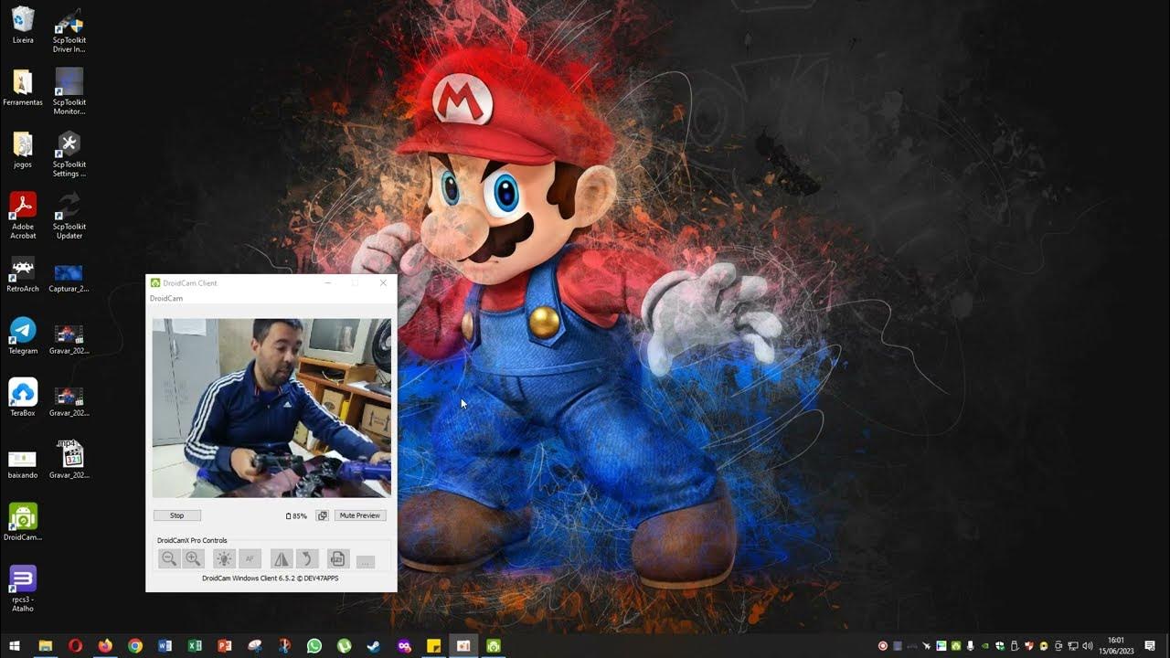
Task: Open PowerPoint from the taskbar
Action: 225,646
